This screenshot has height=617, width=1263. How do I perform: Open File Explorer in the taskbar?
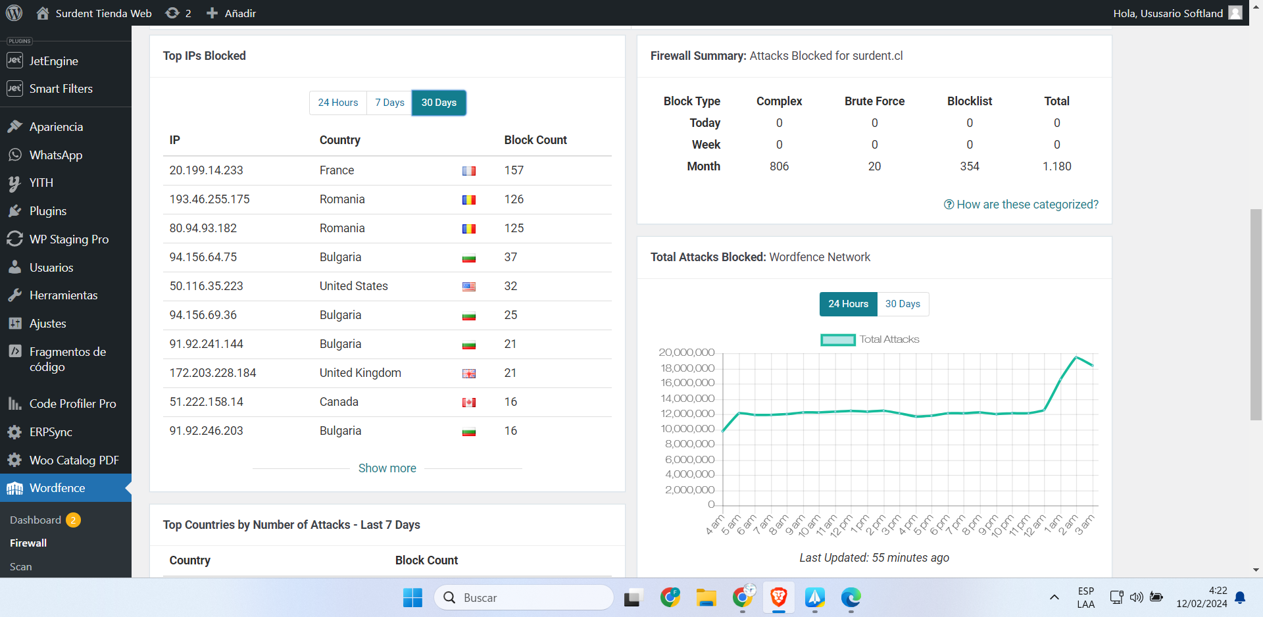tap(706, 597)
